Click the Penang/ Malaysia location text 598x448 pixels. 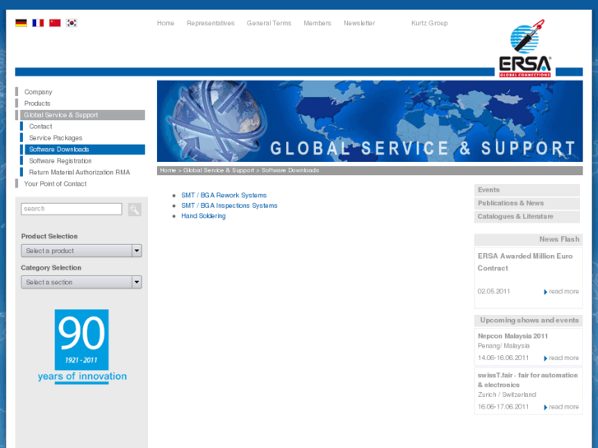[503, 346]
